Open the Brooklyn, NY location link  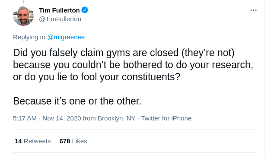tap(116, 118)
